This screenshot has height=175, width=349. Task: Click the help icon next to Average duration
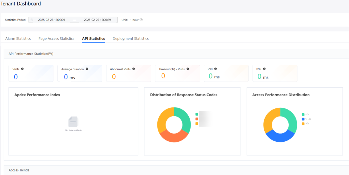point(87,69)
